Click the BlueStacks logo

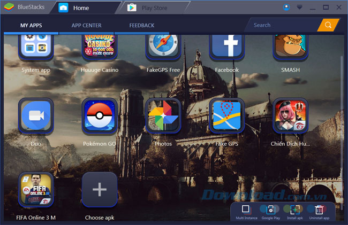tap(9, 7)
